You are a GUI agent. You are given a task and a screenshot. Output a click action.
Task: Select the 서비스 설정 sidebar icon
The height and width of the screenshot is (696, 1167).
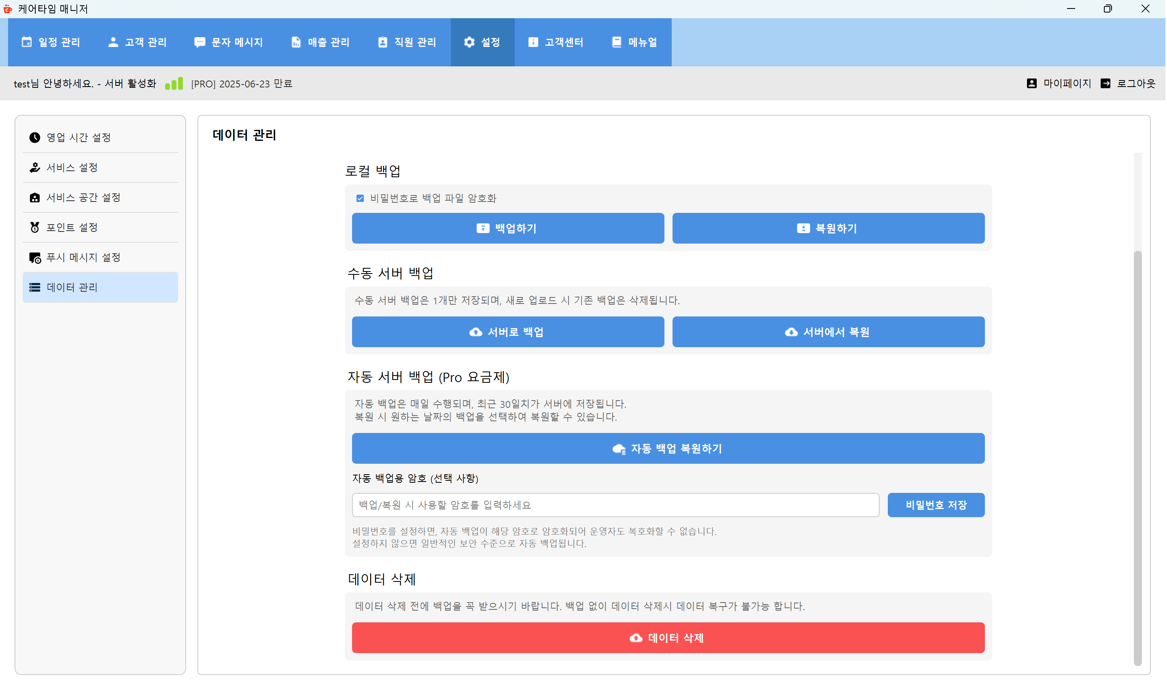click(x=35, y=167)
